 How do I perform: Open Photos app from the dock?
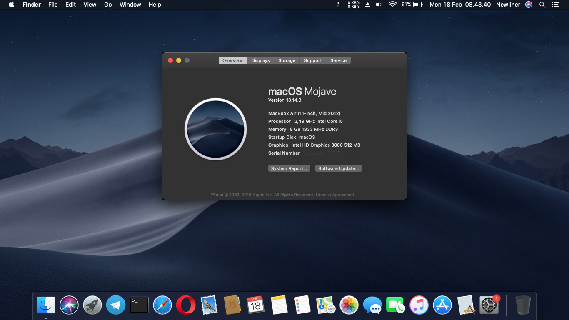[349, 305]
